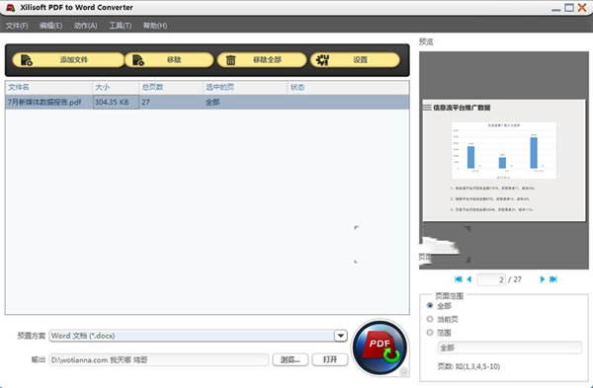
Task: Expand the preset profile dropdown arrow
Action: tap(340, 336)
